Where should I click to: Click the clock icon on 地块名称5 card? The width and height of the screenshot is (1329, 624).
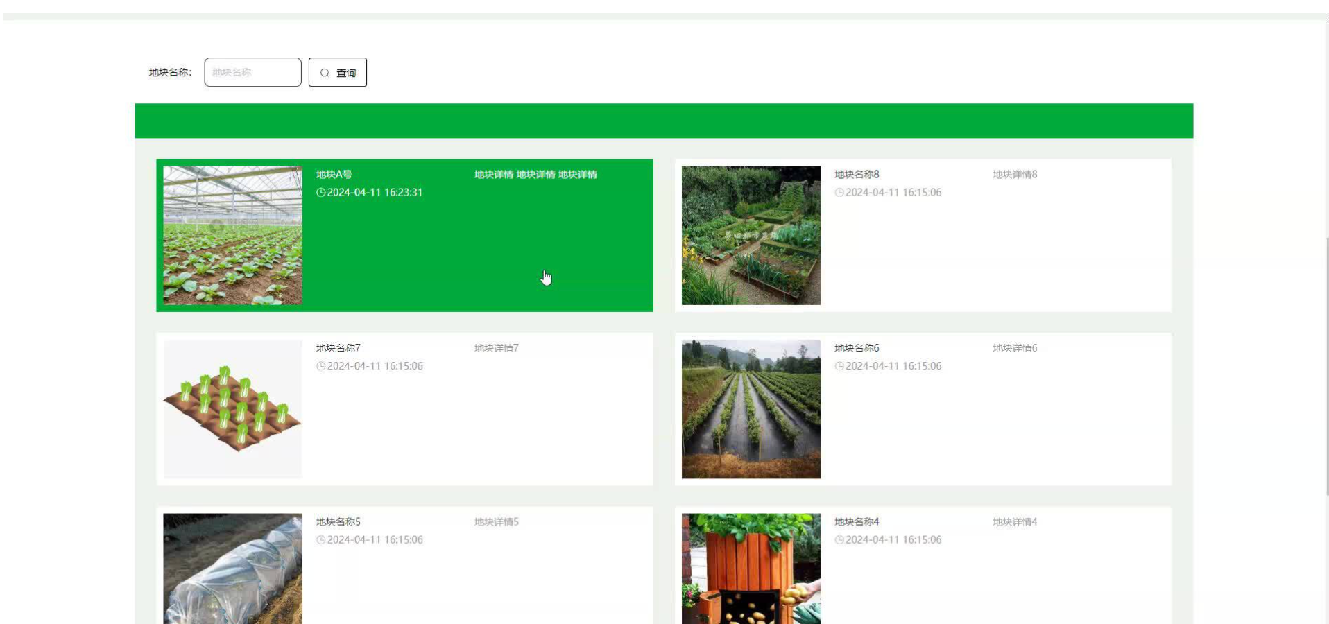pyautogui.click(x=321, y=539)
